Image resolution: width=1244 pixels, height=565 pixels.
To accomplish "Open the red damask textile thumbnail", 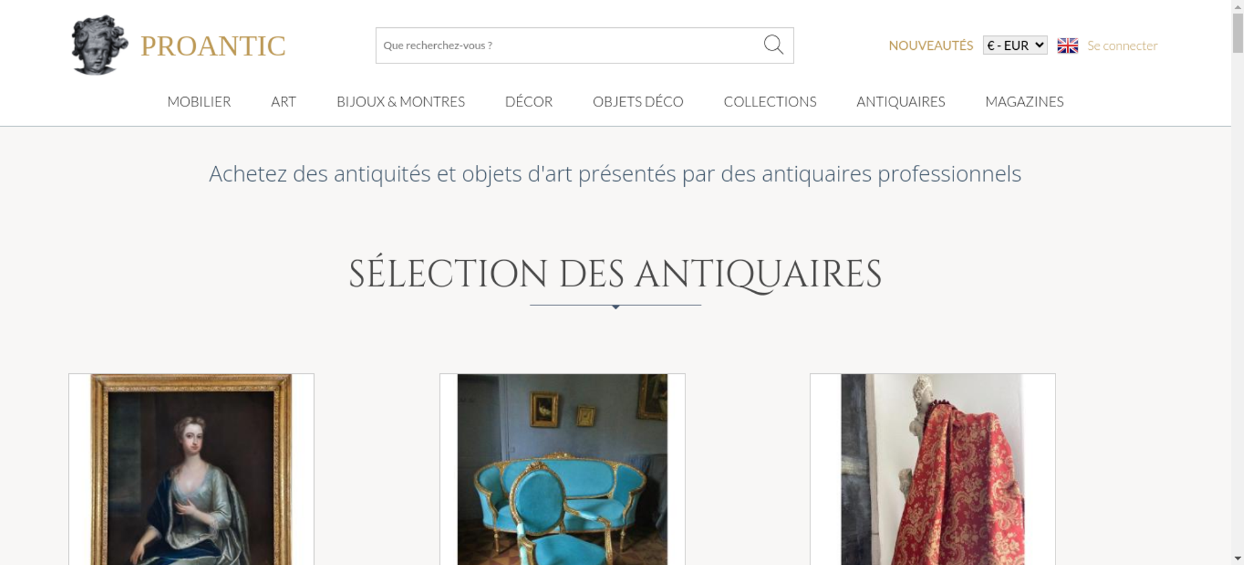I will tap(932, 469).
